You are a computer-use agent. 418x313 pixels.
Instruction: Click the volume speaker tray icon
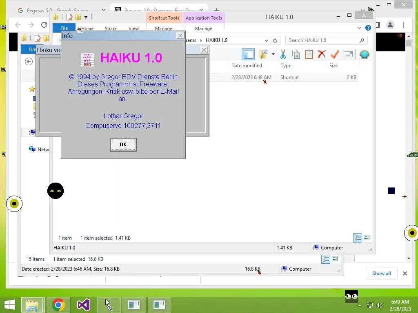click(380, 305)
